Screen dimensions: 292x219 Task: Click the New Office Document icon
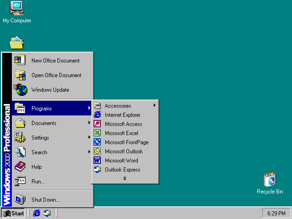(20, 60)
